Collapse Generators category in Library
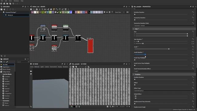 pos(1,101)
